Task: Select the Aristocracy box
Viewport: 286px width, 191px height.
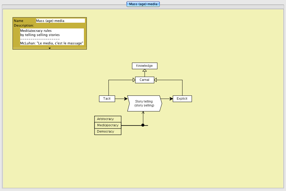Action: pyautogui.click(x=108, y=119)
